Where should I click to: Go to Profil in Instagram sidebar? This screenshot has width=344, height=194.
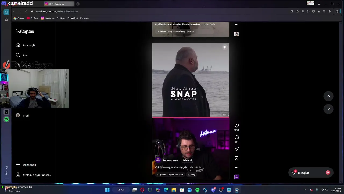(23, 115)
